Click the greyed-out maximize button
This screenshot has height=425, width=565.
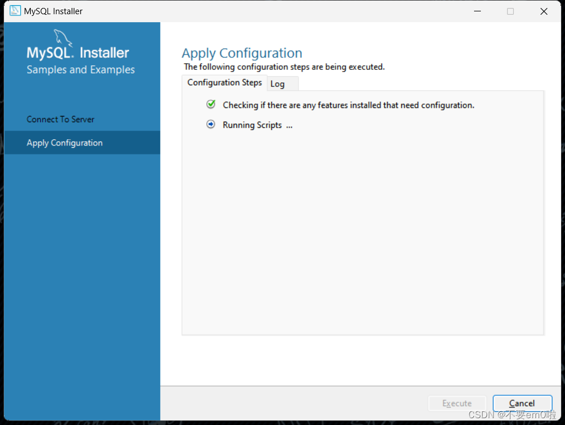pos(510,11)
